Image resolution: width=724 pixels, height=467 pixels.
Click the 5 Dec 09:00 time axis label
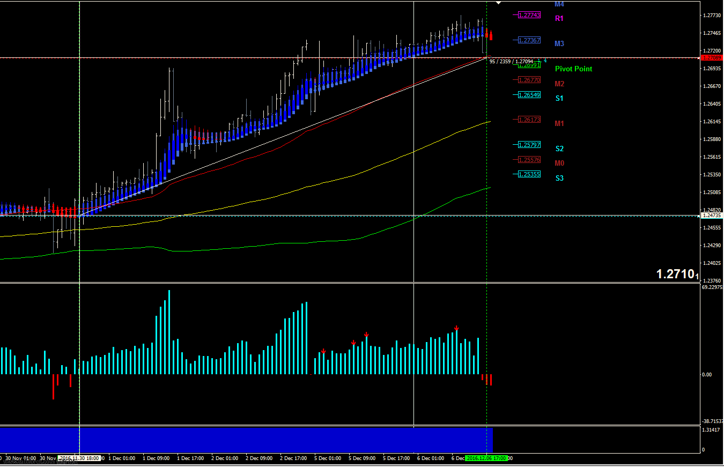pos(362,458)
